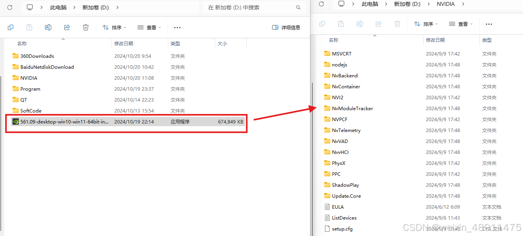Click the rename icon in NVIDIA window toolbar
Viewport: 523px width, 236px height.
[360, 24]
